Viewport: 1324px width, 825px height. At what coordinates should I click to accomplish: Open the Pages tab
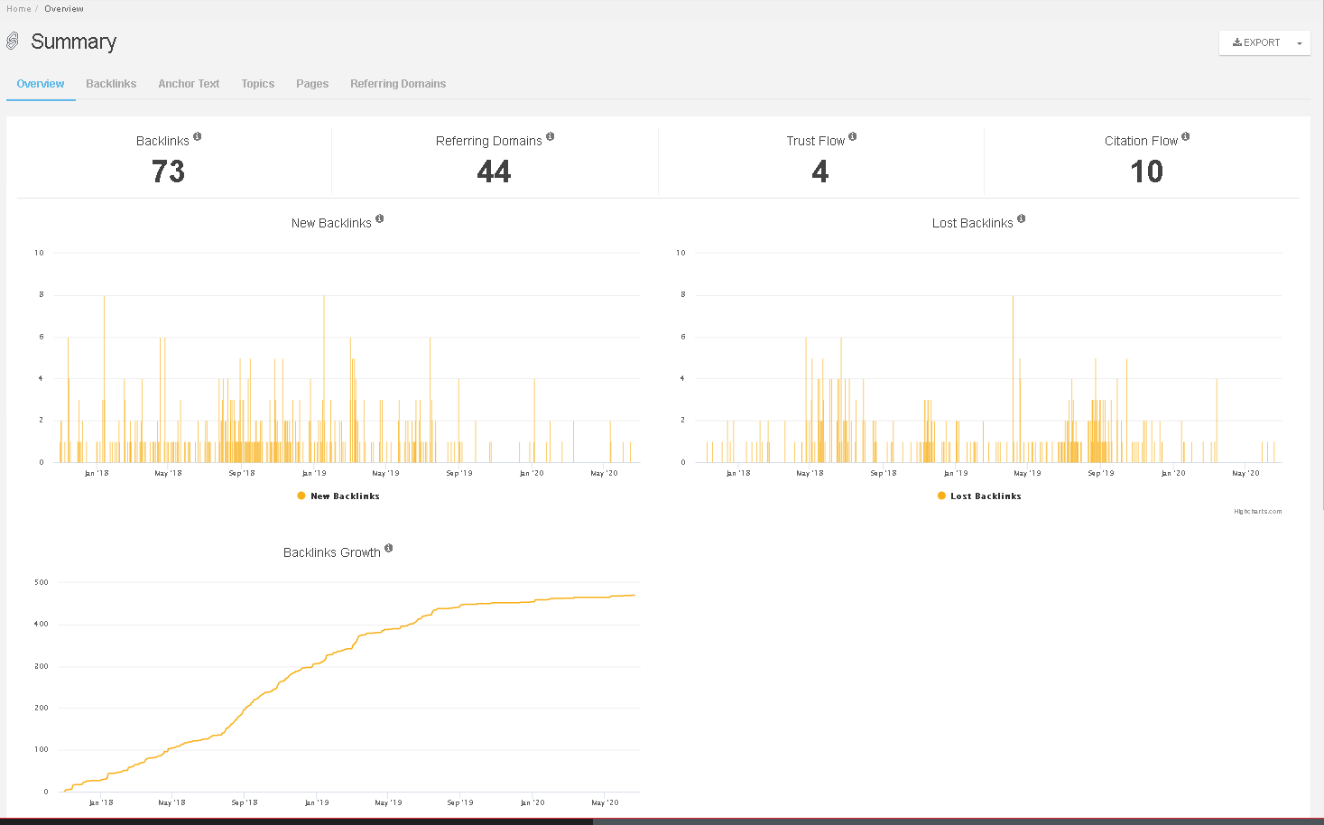(x=312, y=84)
